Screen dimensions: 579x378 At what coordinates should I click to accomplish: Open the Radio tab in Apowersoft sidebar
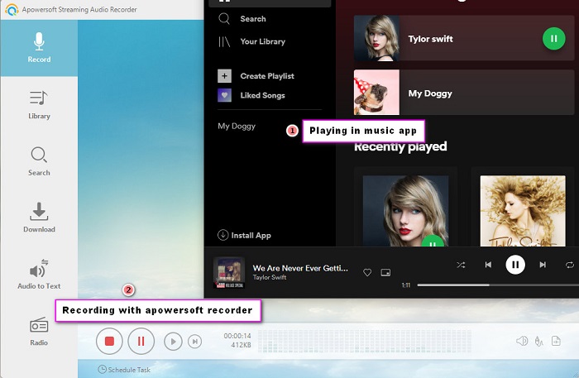tap(39, 331)
